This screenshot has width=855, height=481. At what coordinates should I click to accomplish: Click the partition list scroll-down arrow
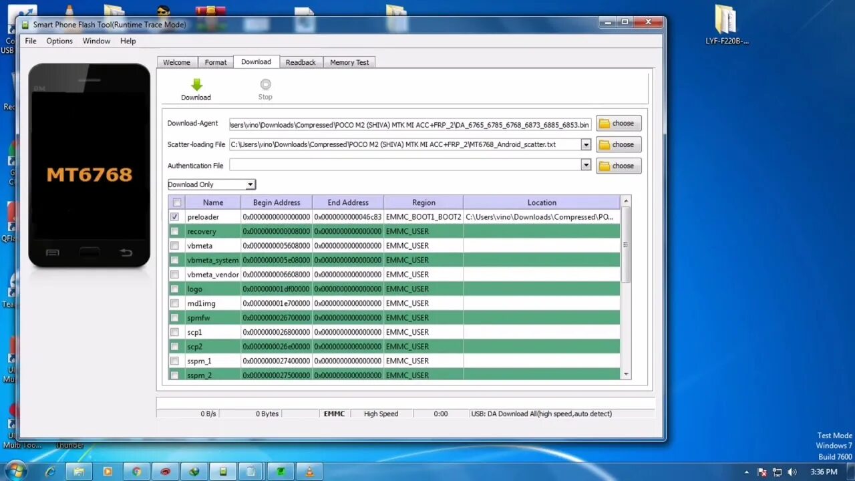[x=626, y=375]
